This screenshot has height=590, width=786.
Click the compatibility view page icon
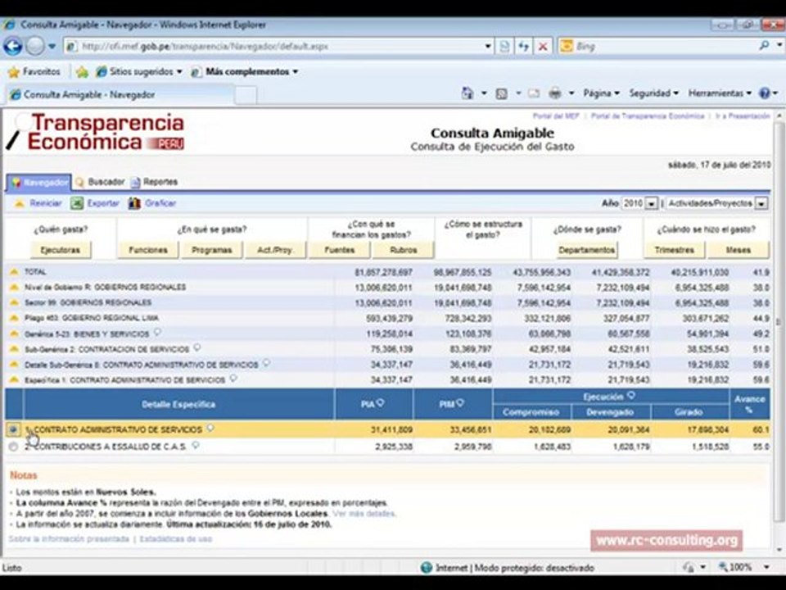click(x=505, y=46)
